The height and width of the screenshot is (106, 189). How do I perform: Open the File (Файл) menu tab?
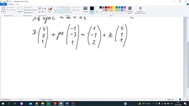point(3,4)
